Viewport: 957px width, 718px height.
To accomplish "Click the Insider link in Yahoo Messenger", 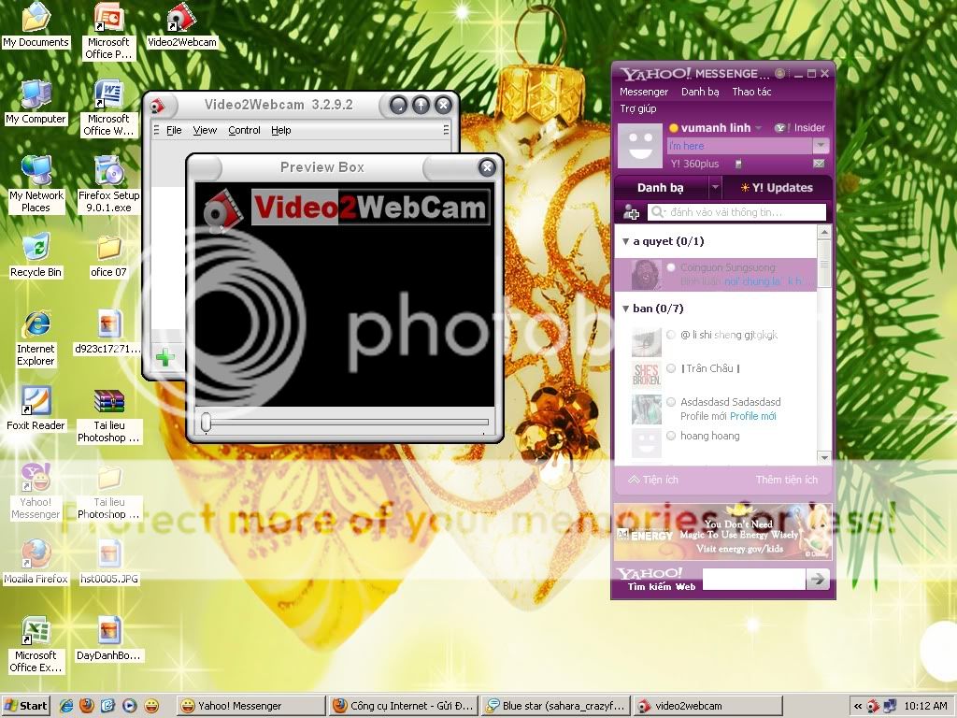I will pyautogui.click(x=800, y=128).
